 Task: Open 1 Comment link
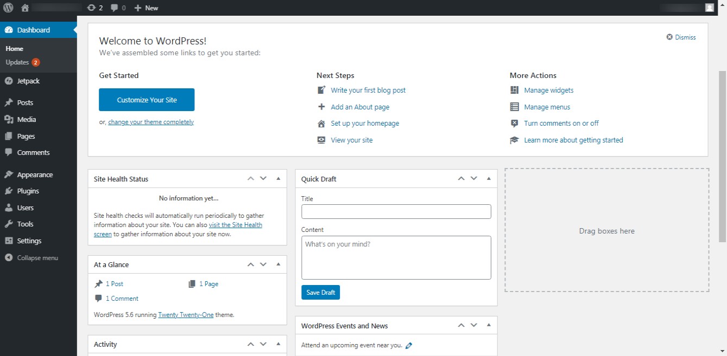122,298
